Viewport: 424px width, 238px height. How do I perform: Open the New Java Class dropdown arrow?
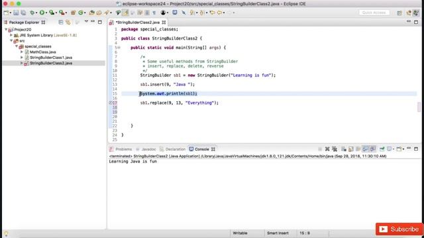click(85, 13)
